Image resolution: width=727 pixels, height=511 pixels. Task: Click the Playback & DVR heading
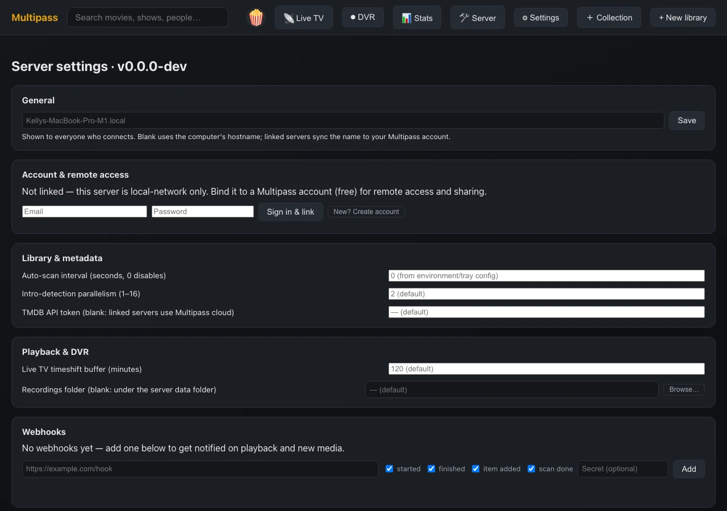click(x=56, y=352)
